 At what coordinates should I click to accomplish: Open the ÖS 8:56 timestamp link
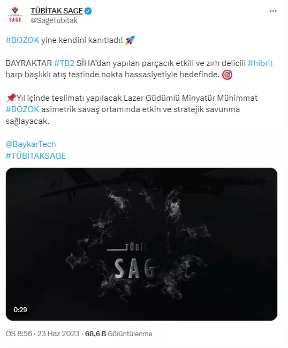[x=19, y=334]
